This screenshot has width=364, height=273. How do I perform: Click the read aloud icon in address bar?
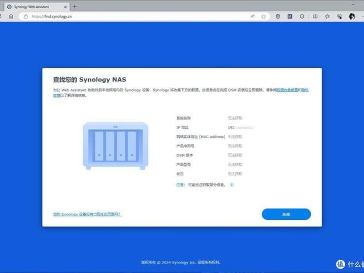pyautogui.click(x=253, y=16)
